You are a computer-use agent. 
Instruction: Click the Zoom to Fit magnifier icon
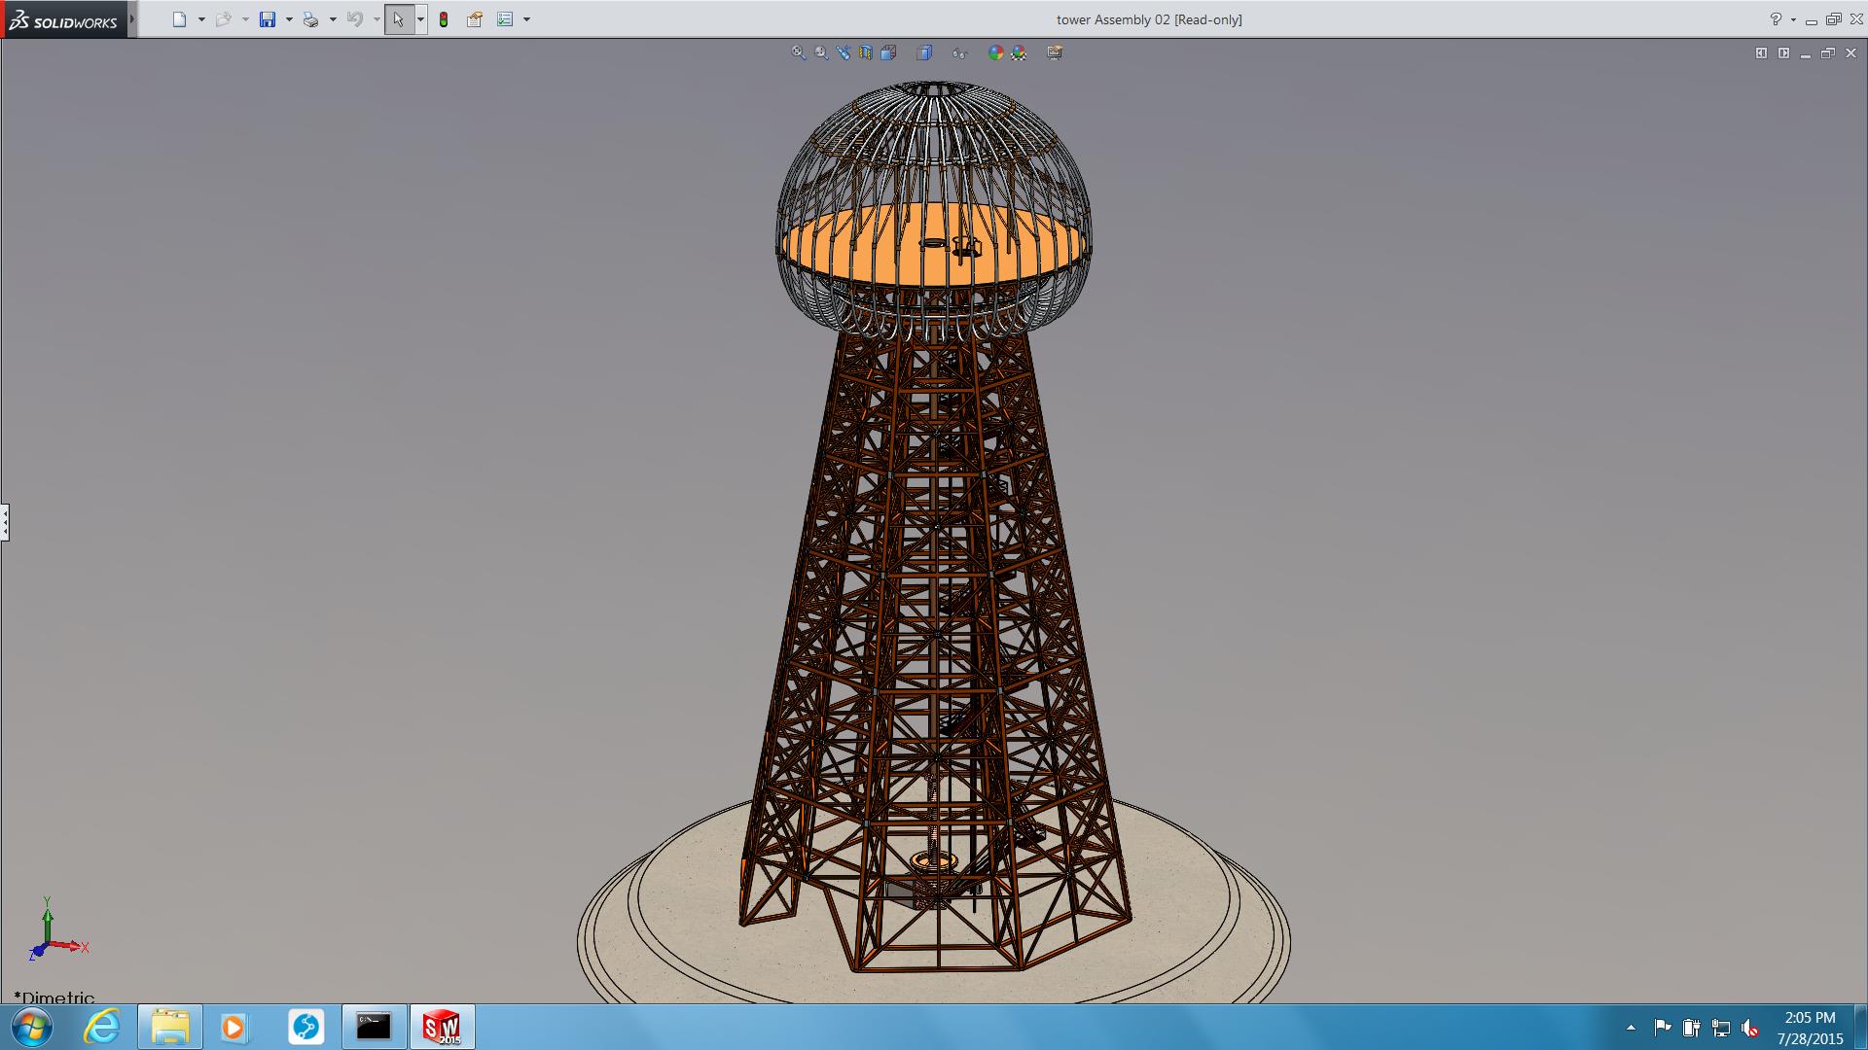pos(798,52)
